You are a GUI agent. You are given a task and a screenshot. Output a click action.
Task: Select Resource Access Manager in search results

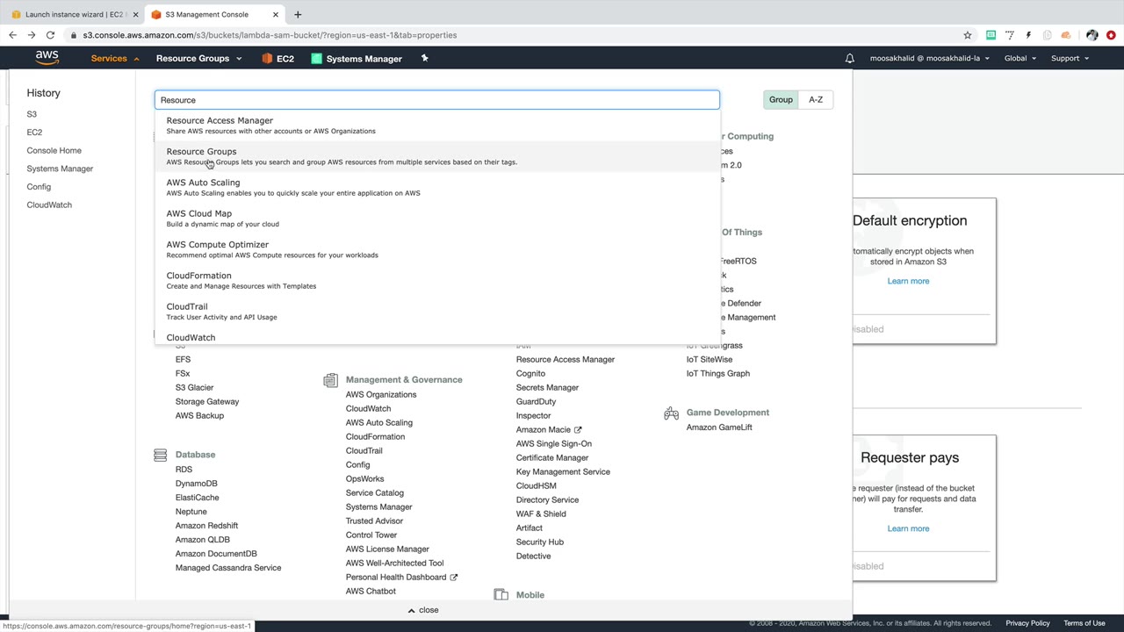point(437,126)
